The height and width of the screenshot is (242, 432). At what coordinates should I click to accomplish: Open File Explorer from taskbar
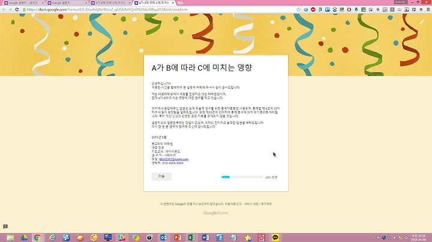tap(10, 237)
